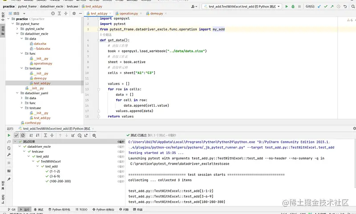Click datadriver_excle in breadcrumb bar
356x214 pixels.
click(52, 7)
